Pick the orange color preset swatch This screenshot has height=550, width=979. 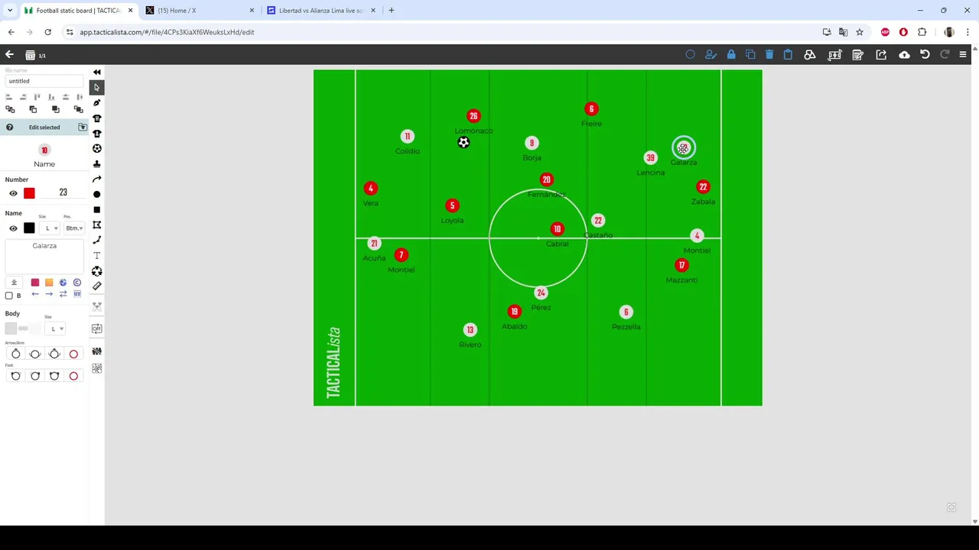49,283
